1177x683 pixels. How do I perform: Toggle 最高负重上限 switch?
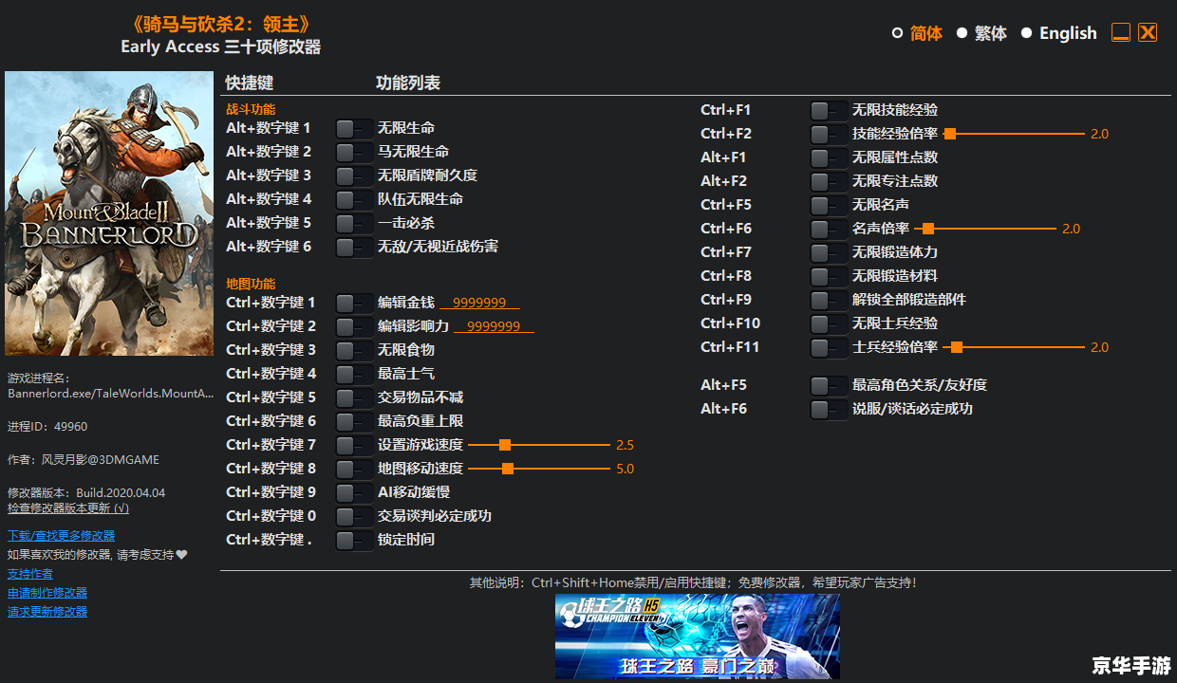pyautogui.click(x=354, y=421)
